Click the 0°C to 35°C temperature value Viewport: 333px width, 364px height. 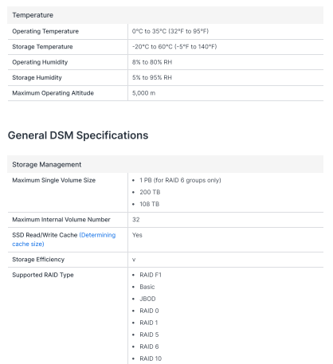(170, 31)
